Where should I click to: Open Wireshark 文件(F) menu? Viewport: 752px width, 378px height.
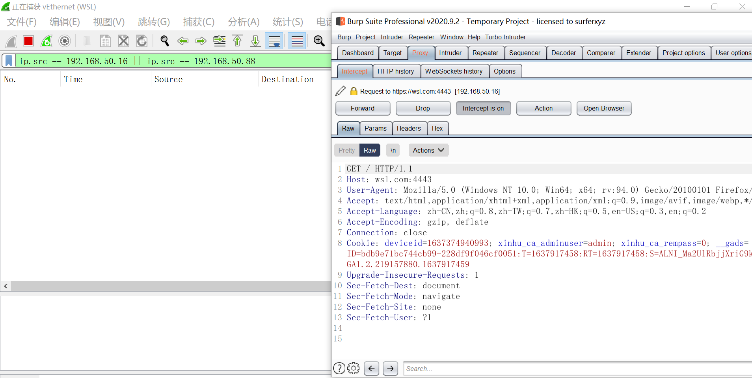point(22,22)
